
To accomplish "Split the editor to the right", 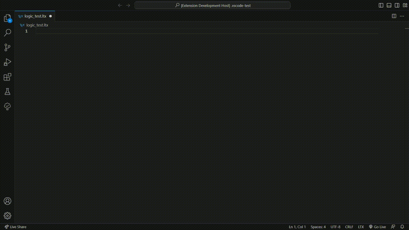I will tap(394, 16).
